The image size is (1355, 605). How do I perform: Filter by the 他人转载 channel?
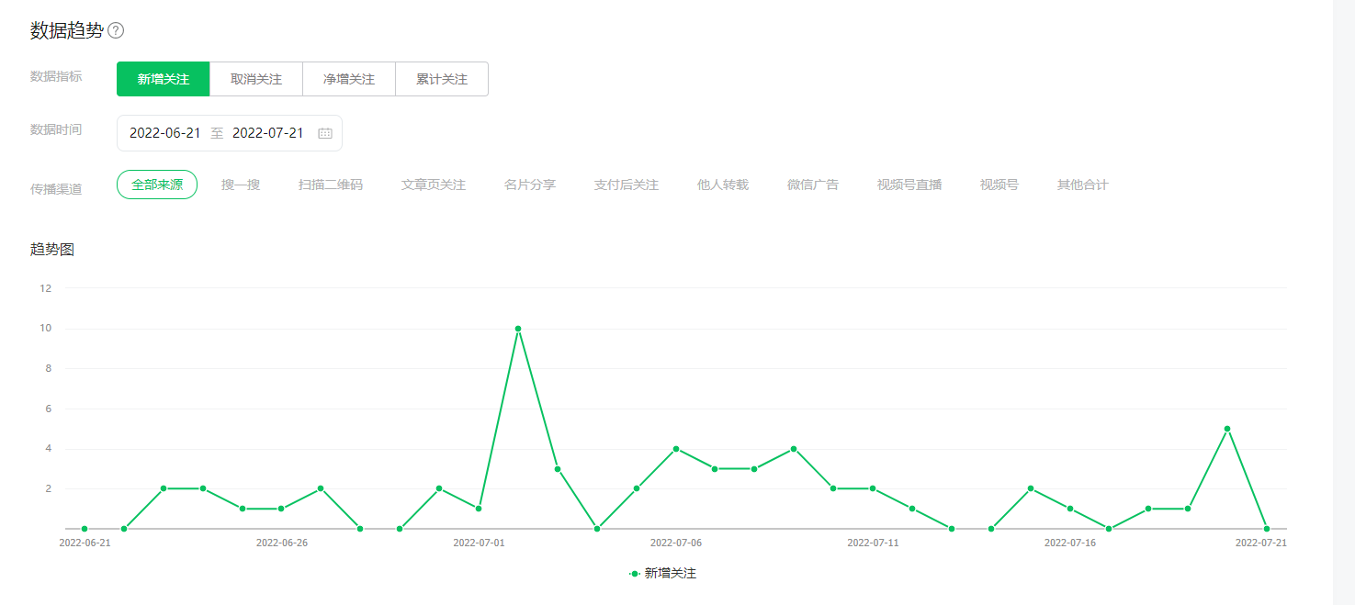point(723,185)
